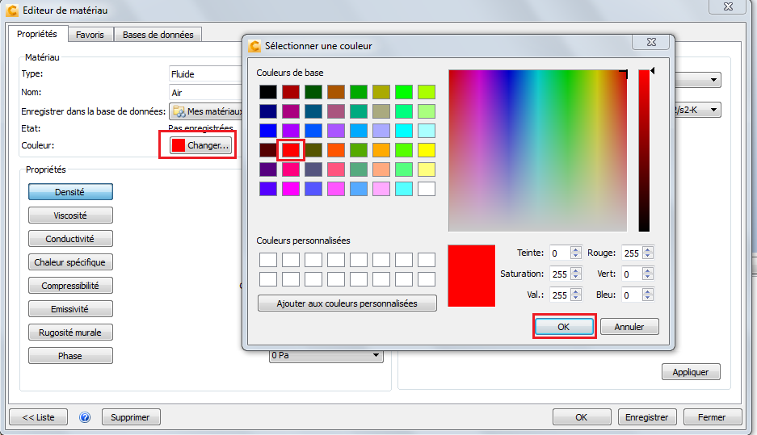Select the dark red basic color swatch
The image size is (757, 435).
pyautogui.click(x=291, y=92)
